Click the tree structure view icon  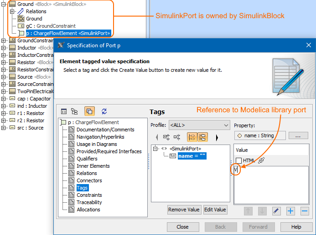click(x=74, y=111)
